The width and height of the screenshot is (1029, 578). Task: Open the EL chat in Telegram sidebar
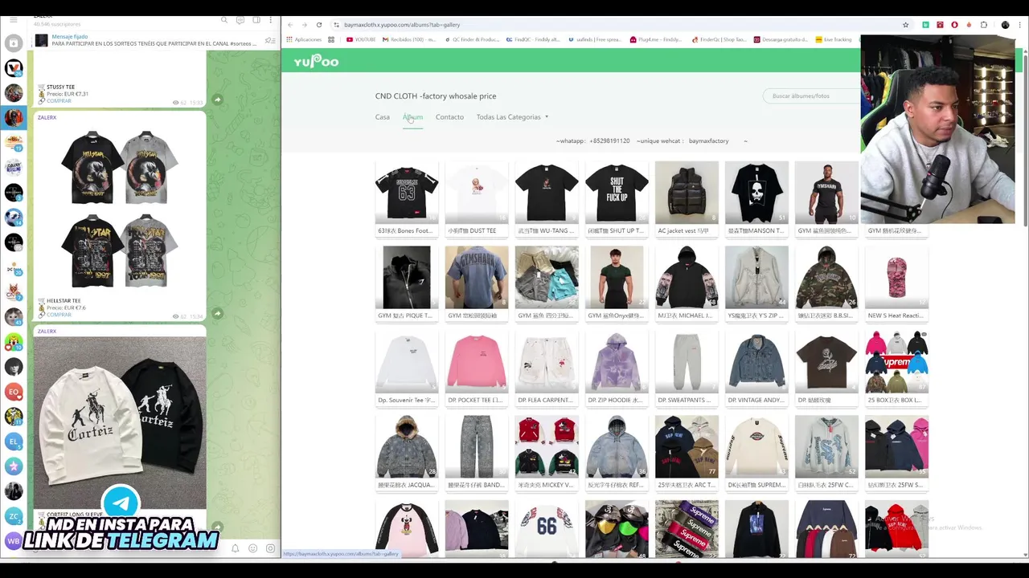(13, 442)
